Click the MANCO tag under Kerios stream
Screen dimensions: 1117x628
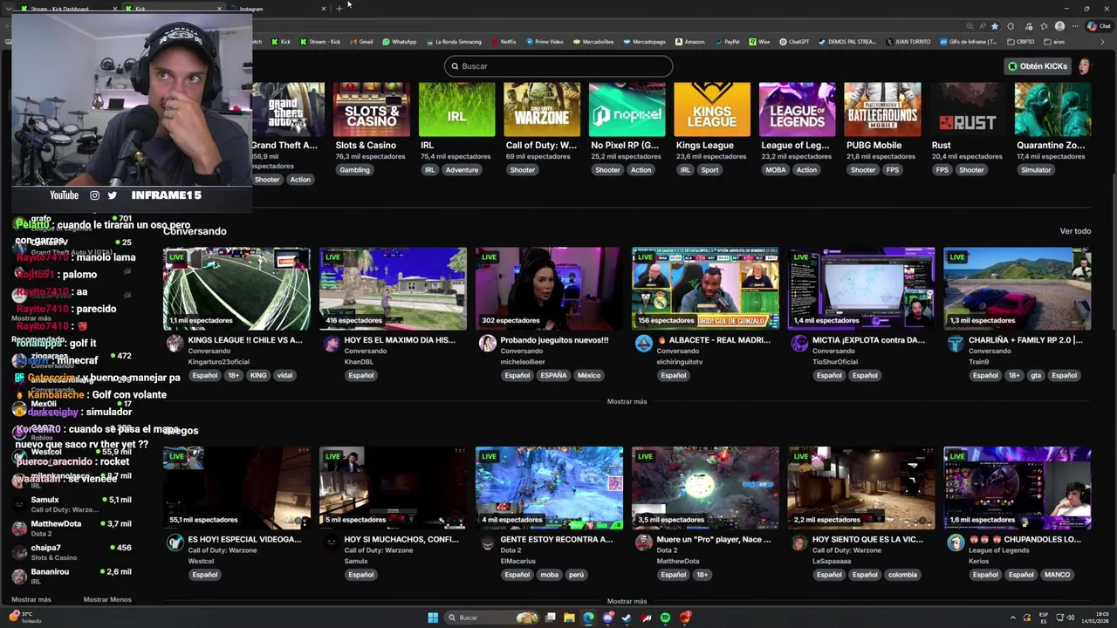coord(1057,575)
